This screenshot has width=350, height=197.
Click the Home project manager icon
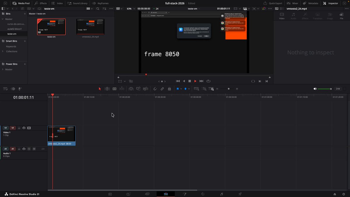[335, 194]
